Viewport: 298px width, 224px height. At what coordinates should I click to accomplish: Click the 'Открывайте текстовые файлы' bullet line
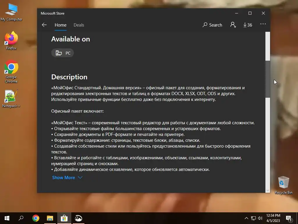pos(136,129)
